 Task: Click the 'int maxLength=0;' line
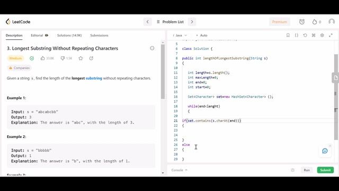click(203, 77)
